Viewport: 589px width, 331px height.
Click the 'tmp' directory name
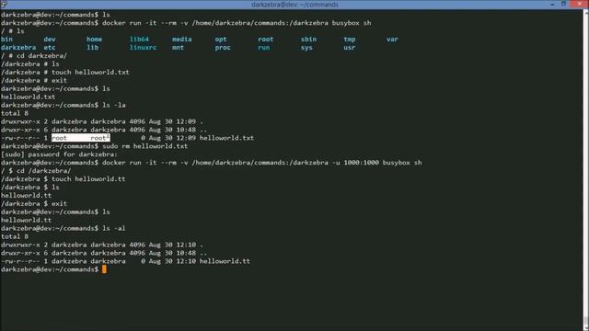click(x=350, y=39)
